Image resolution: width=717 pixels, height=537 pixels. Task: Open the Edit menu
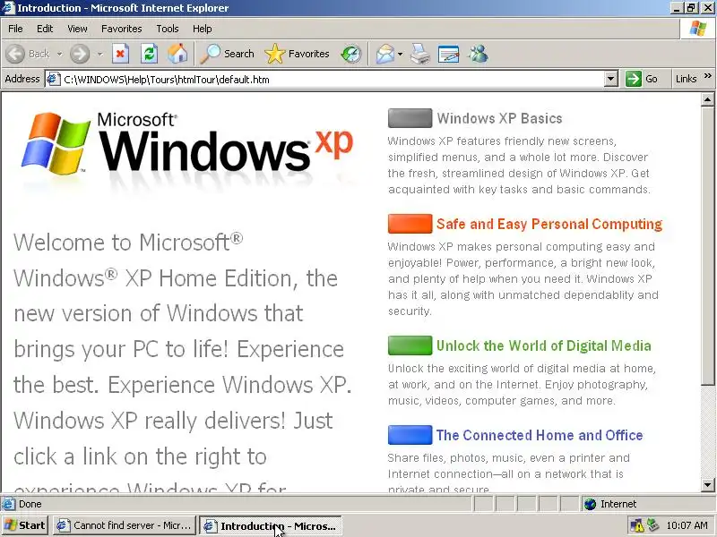tap(45, 29)
